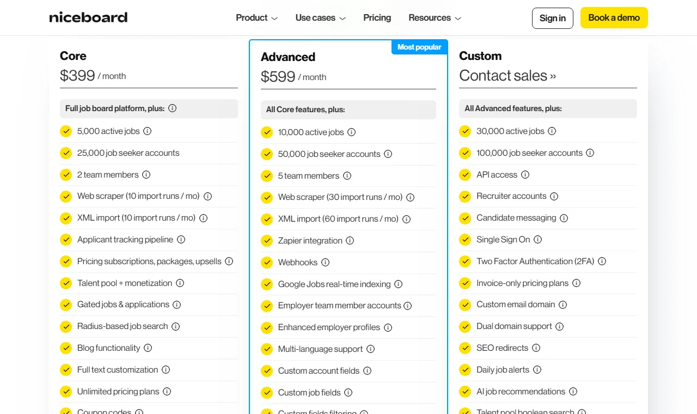Click 'XML import (60 import runs / mo)' text

pyautogui.click(x=338, y=219)
